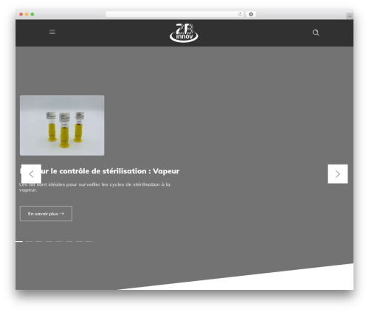Image resolution: width=369 pixels, height=312 pixels.
Task: Advance to the next slide arrow
Action: (337, 174)
